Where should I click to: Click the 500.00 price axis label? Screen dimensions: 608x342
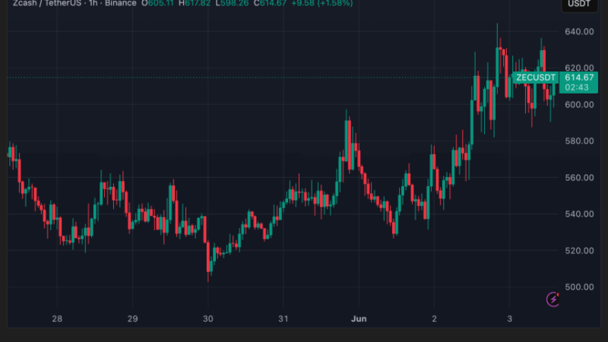[579, 287]
